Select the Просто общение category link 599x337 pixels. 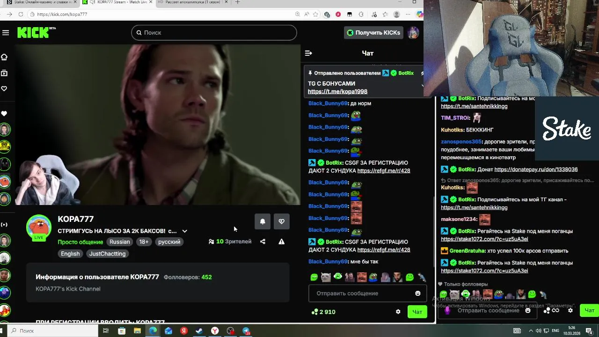(x=80, y=242)
